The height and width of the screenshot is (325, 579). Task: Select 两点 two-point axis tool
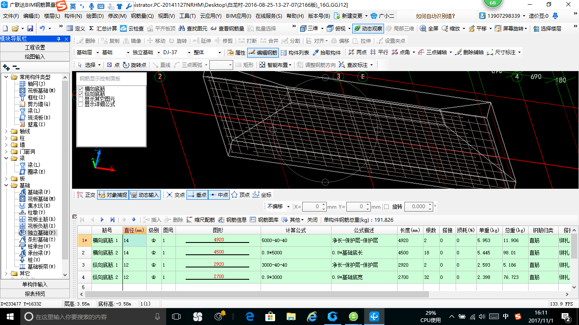coord(357,52)
